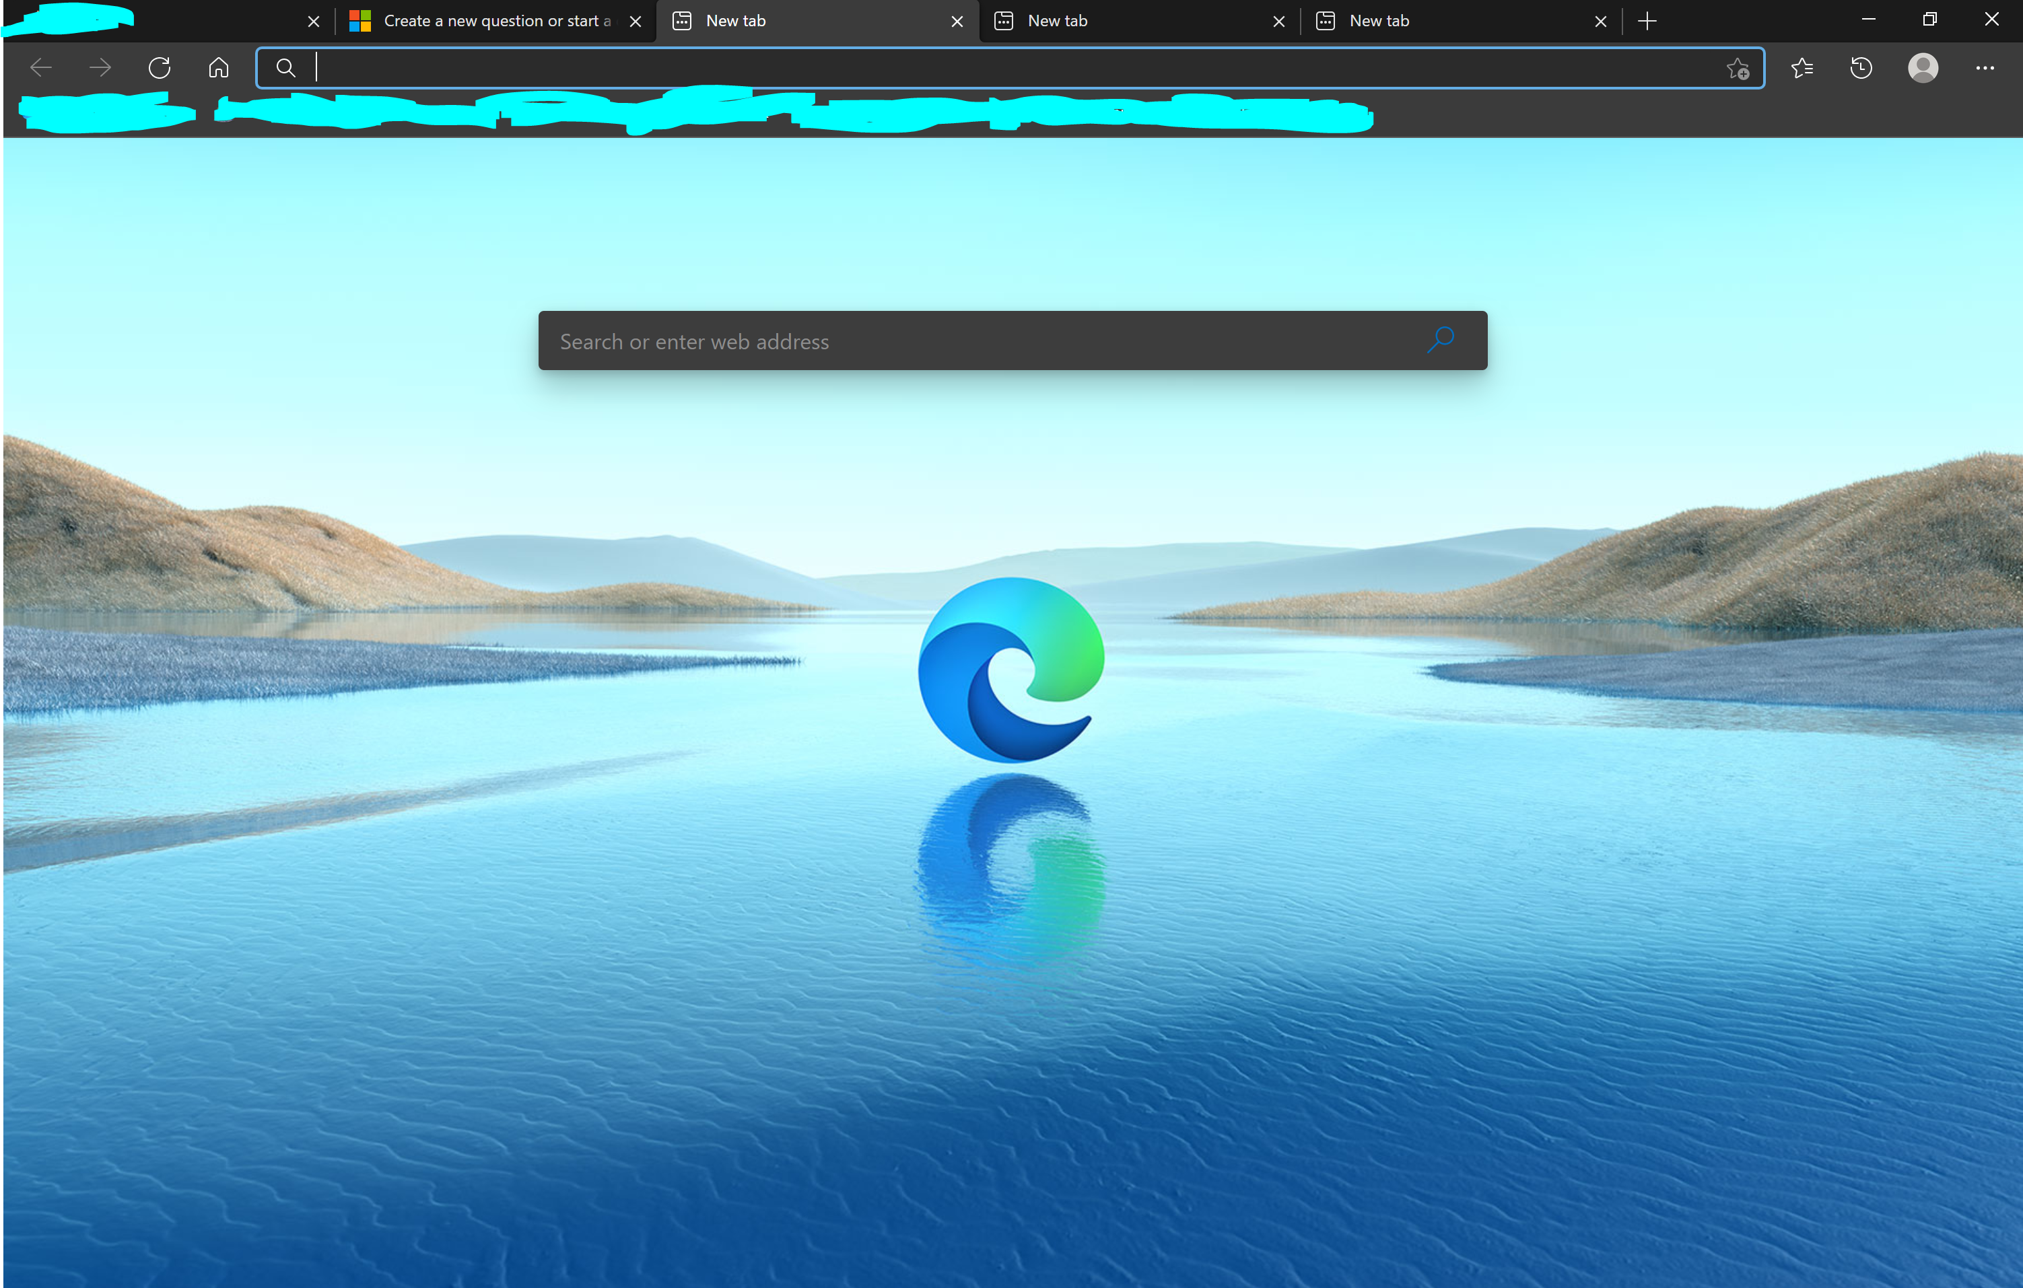Click the address bar search icon
2023x1288 pixels.
point(285,68)
